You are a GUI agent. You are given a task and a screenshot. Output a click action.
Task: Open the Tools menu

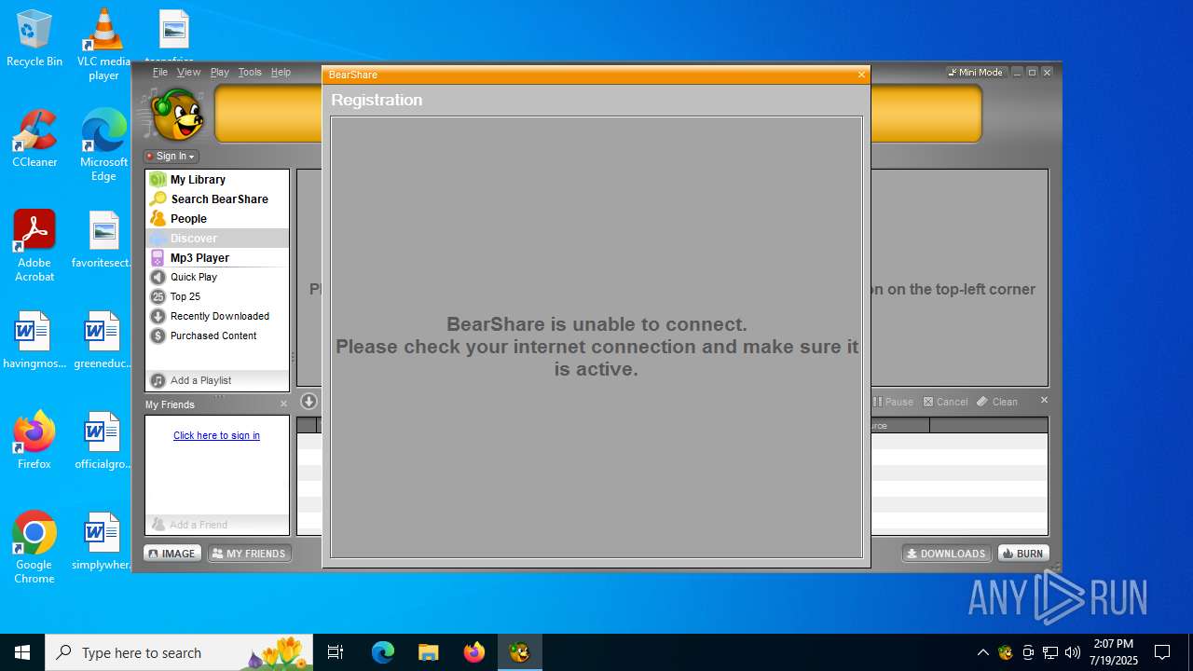(250, 72)
